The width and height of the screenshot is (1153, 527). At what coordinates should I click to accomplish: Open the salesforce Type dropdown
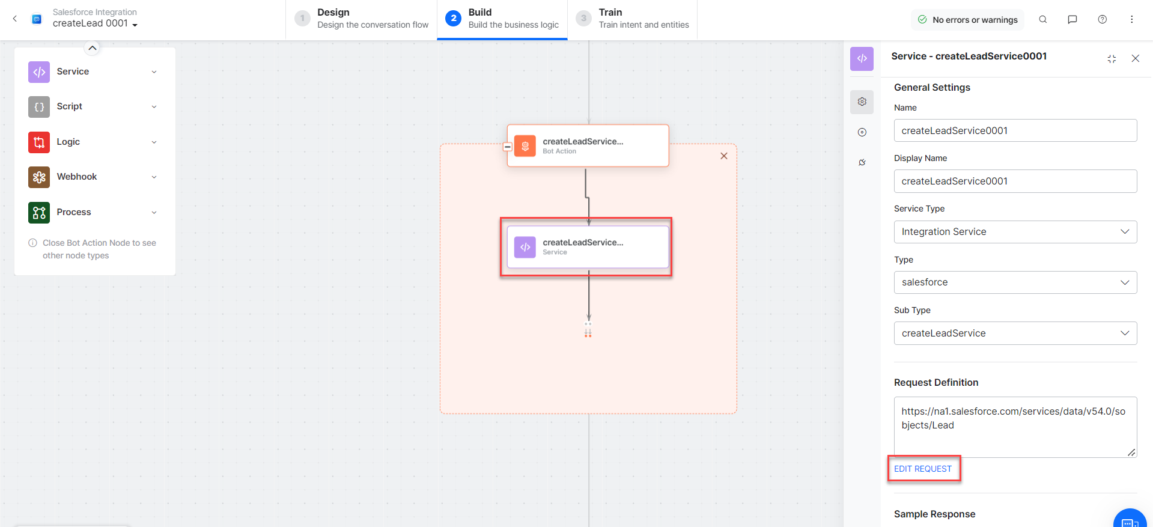click(x=1015, y=282)
